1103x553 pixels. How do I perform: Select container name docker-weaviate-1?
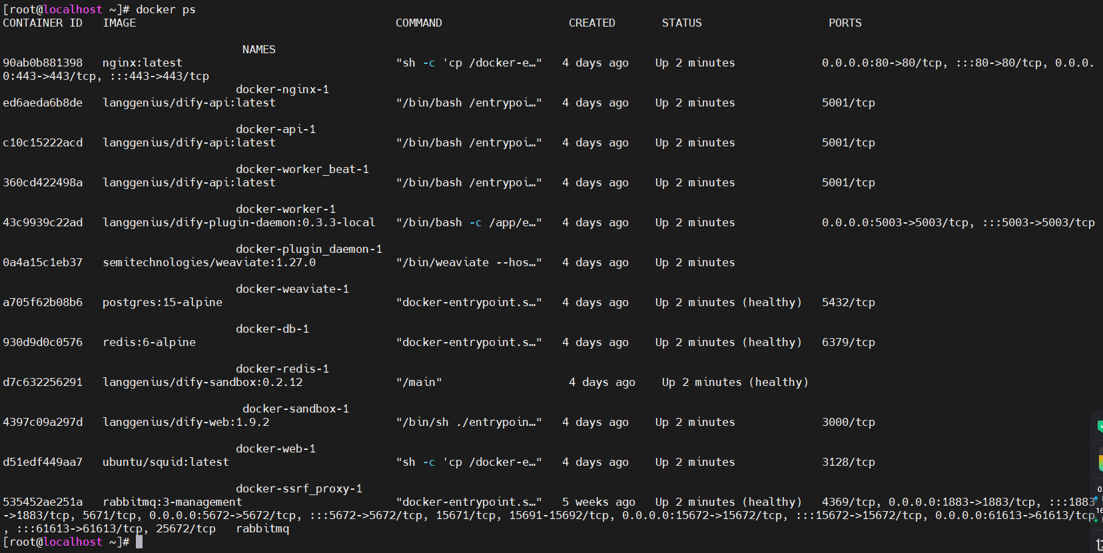[x=292, y=289]
